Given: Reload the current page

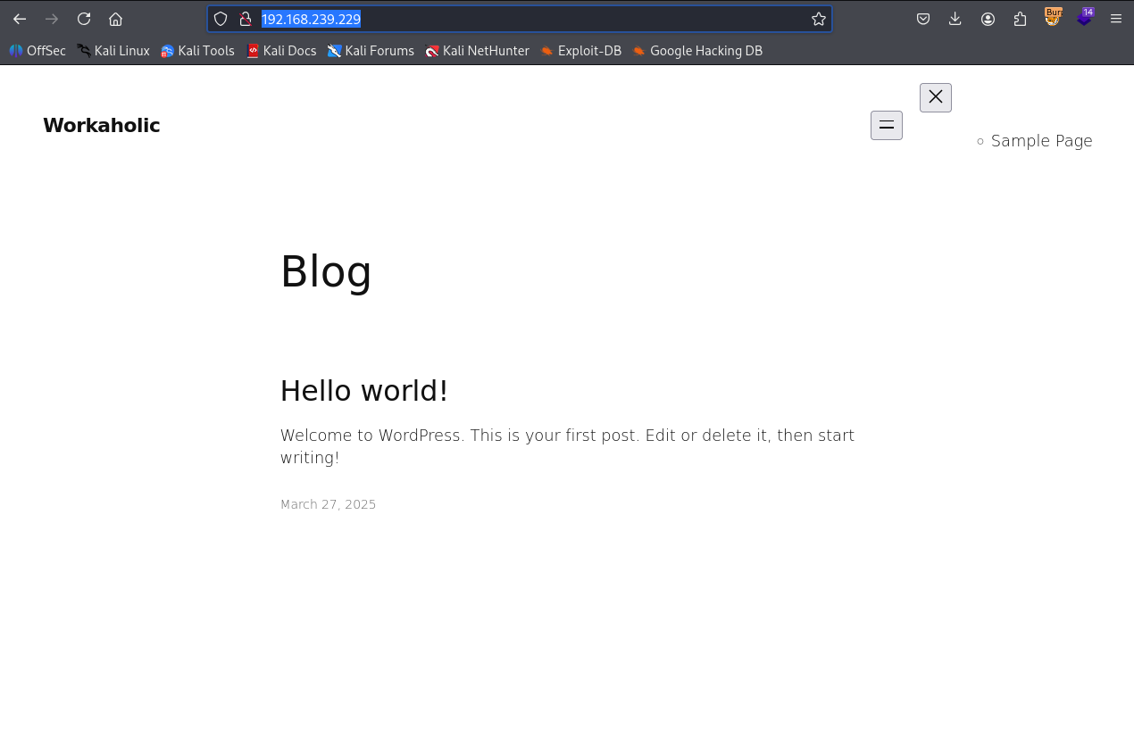Looking at the screenshot, I should tap(84, 19).
